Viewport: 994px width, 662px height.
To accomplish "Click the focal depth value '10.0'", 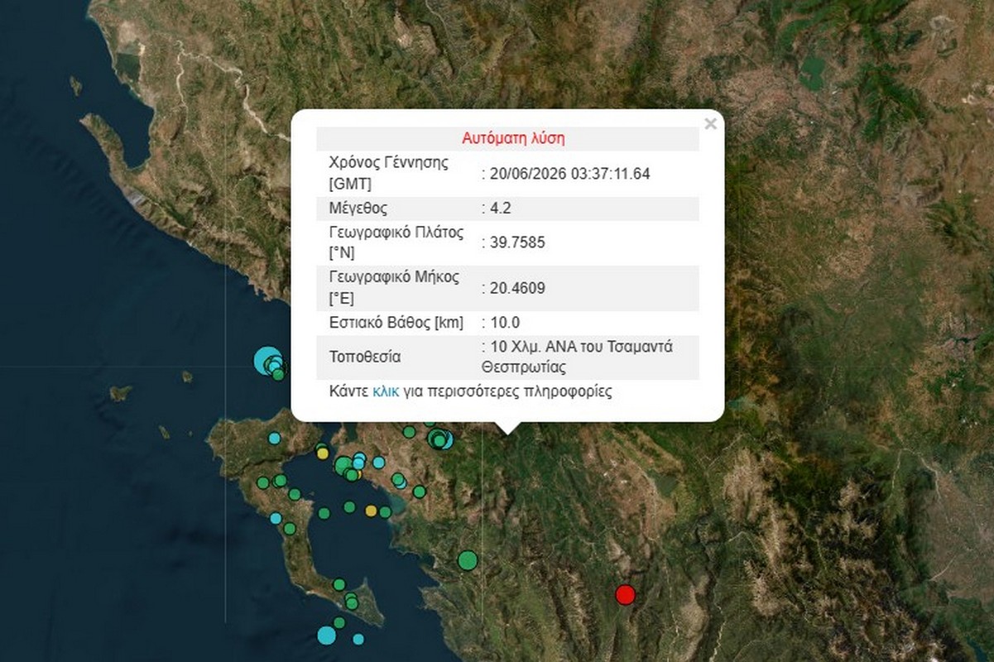I will coord(504,322).
